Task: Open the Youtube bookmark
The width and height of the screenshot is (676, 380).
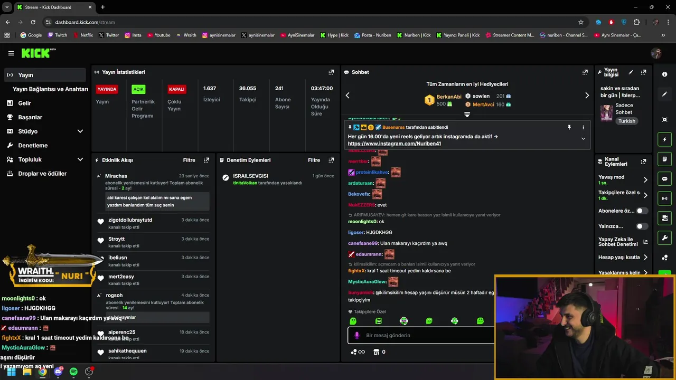Action: (159, 35)
